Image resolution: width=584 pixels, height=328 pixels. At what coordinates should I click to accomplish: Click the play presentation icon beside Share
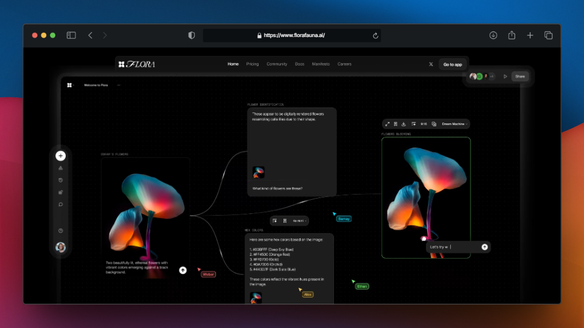point(506,77)
